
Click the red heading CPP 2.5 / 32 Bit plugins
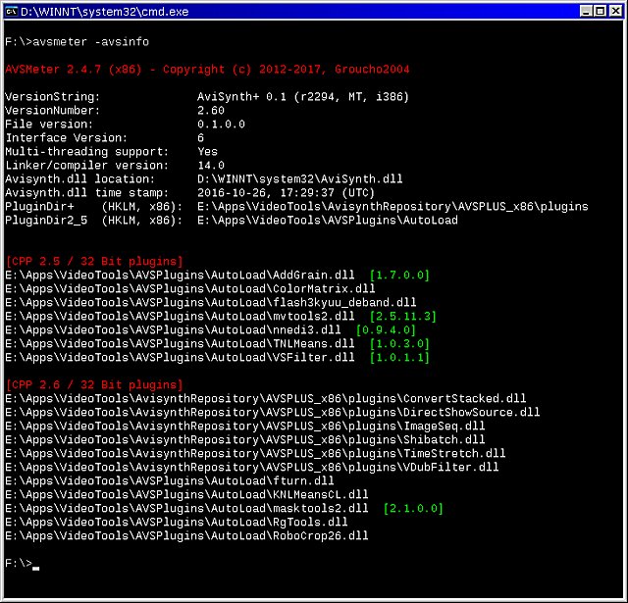click(94, 261)
